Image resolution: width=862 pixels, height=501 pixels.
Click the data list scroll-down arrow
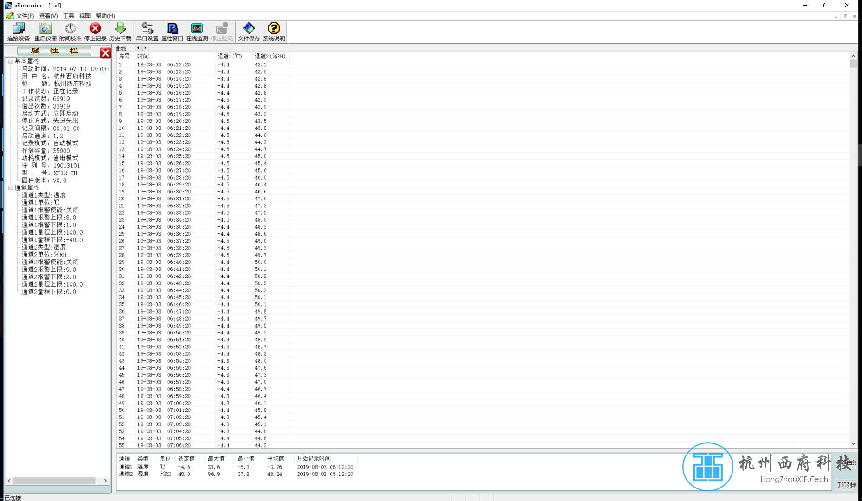tap(853, 443)
